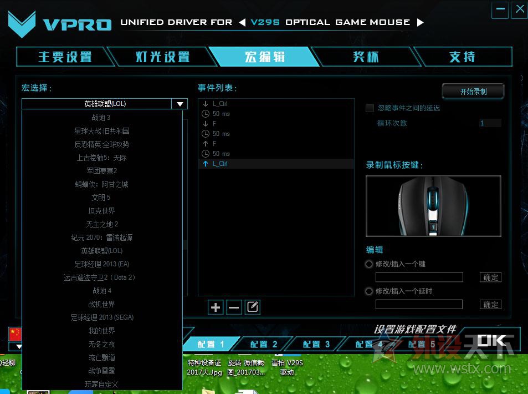The height and width of the screenshot is (394, 528).
Task: Click the edit event pencil icon
Action: tap(253, 307)
